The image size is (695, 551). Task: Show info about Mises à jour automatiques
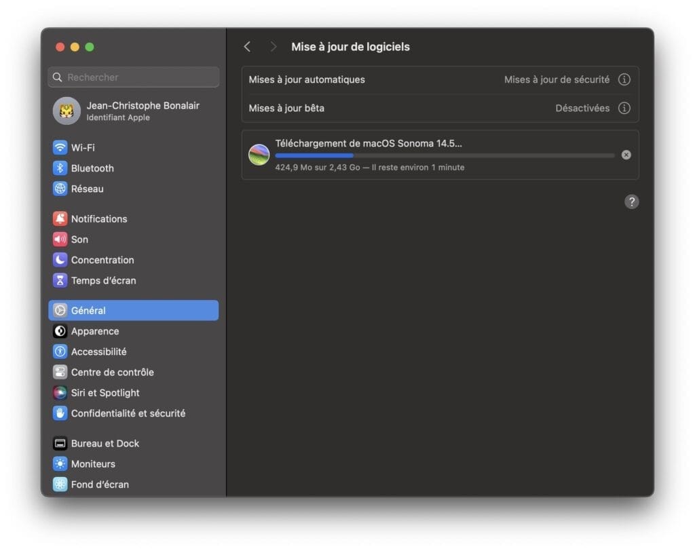(624, 79)
